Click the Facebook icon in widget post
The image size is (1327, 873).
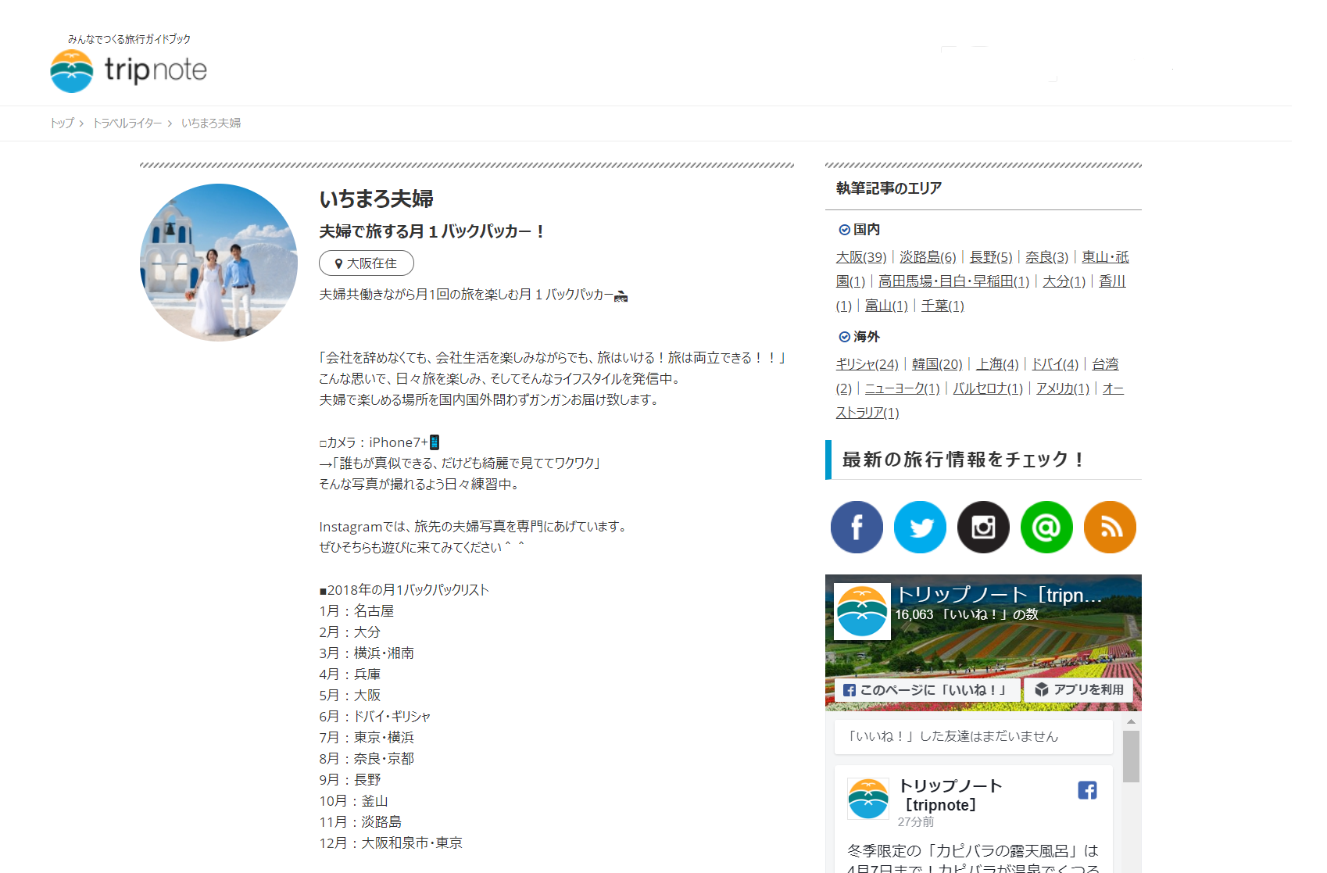pyautogui.click(x=1087, y=790)
